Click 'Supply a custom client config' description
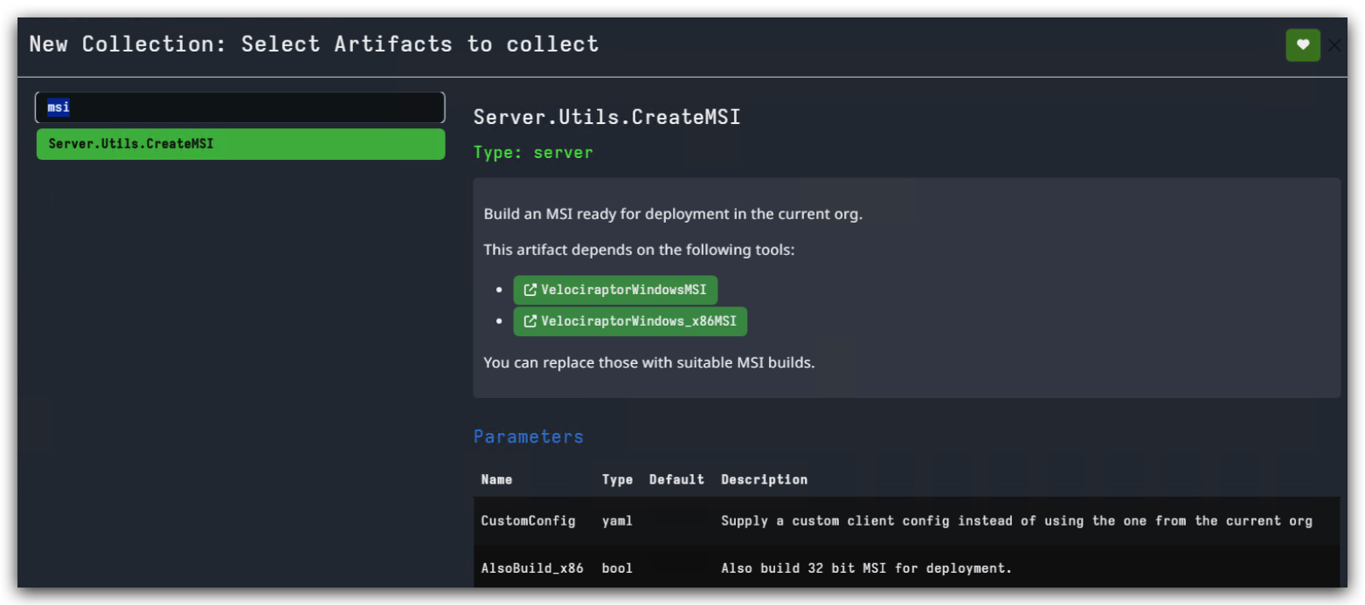The height and width of the screenshot is (605, 1365). pyautogui.click(x=1016, y=521)
